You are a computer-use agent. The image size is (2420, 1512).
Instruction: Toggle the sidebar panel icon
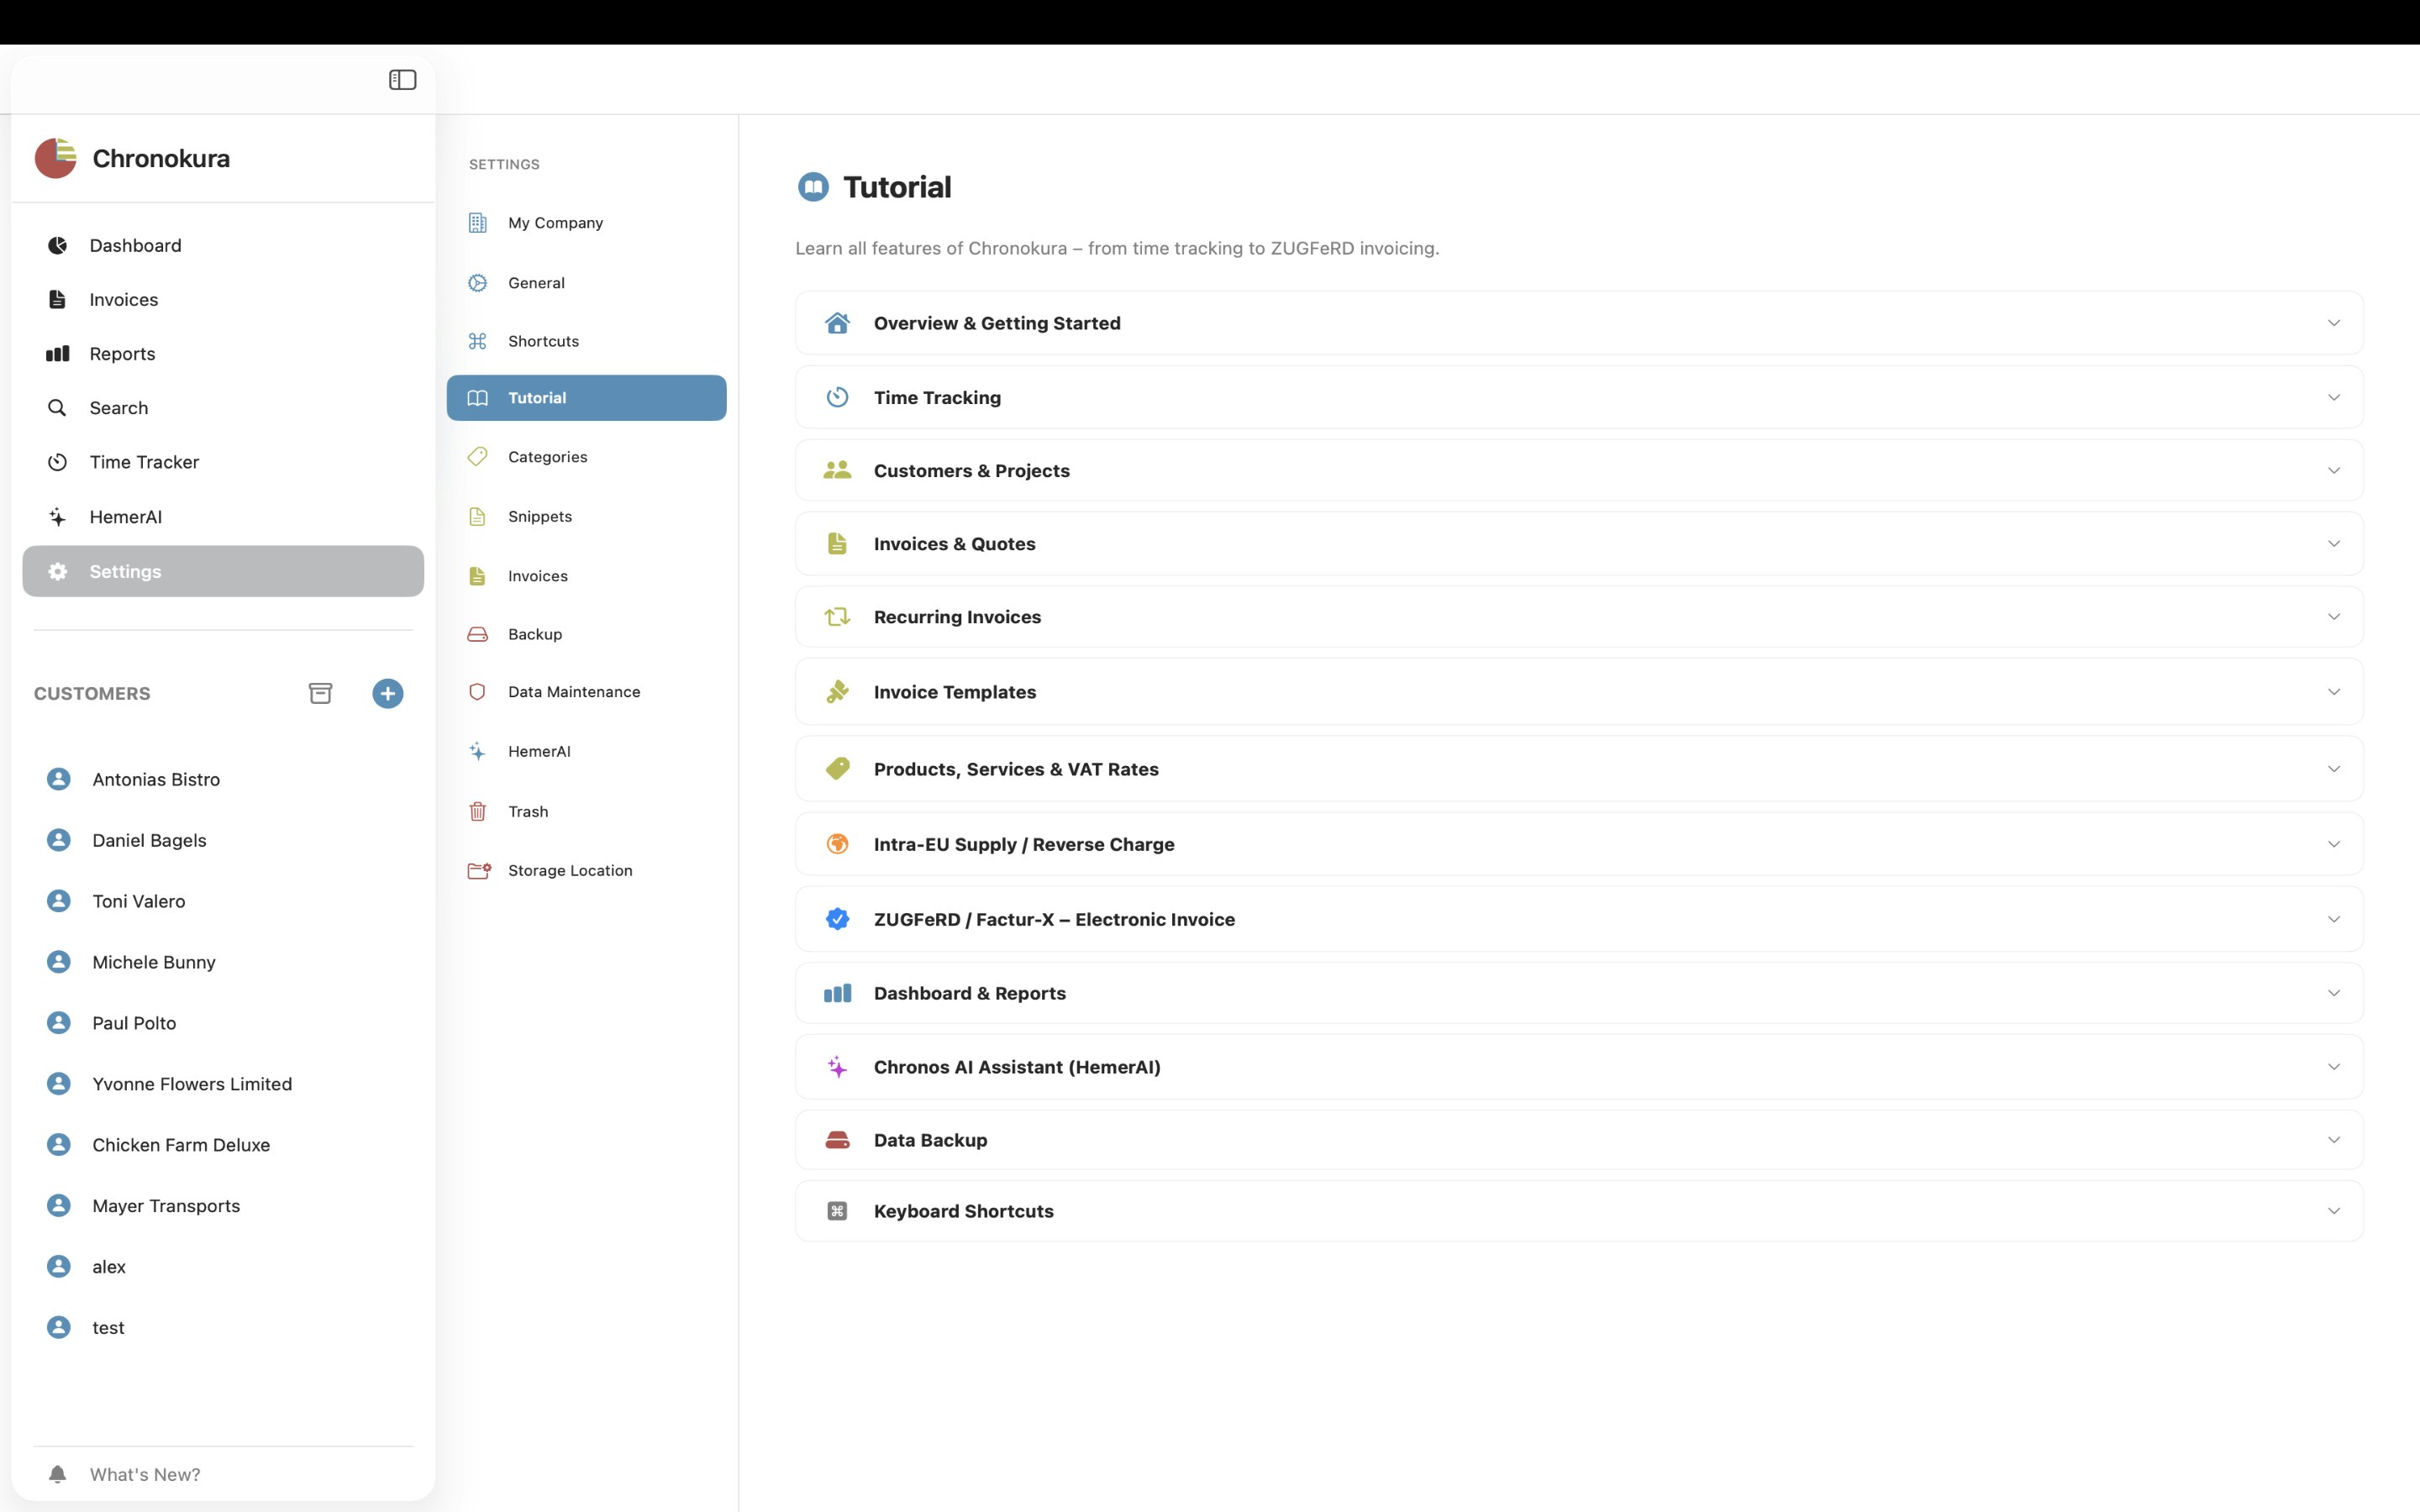pyautogui.click(x=402, y=80)
